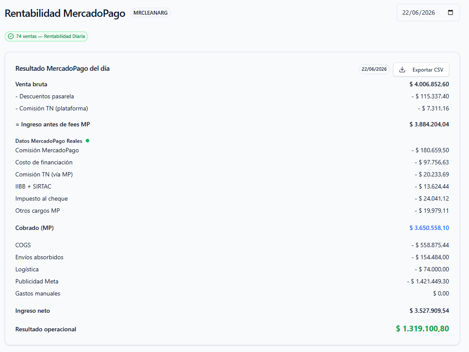Click the Comisión TN (vía MP) label
This screenshot has width=469, height=352.
44,175
